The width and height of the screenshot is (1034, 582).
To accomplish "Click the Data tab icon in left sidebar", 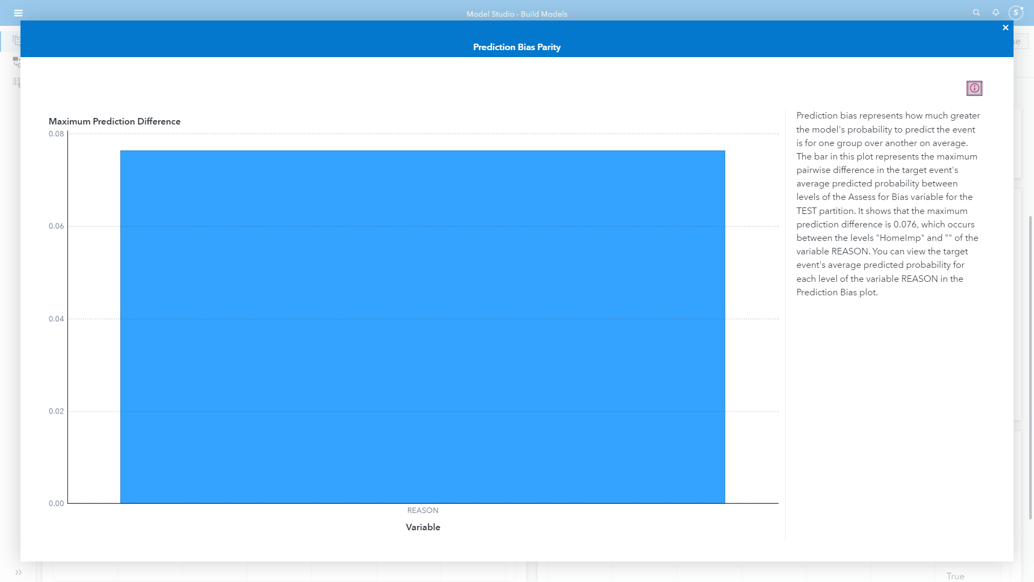I will point(16,40).
